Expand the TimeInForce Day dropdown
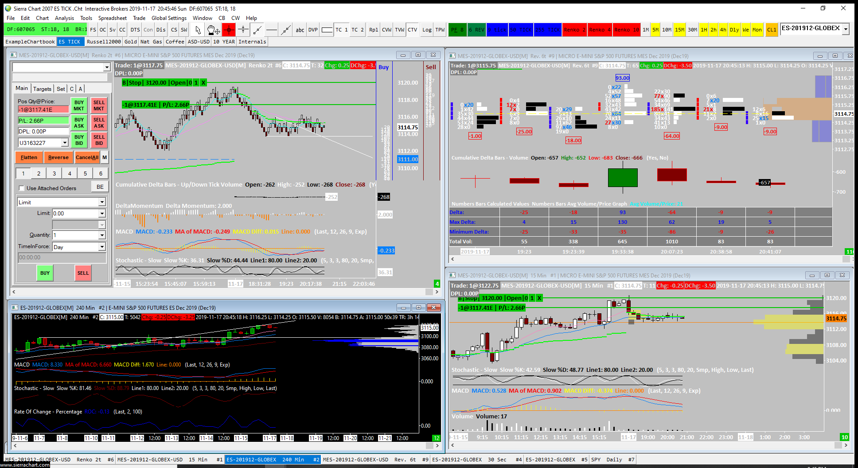This screenshot has height=468, width=858. [x=102, y=247]
